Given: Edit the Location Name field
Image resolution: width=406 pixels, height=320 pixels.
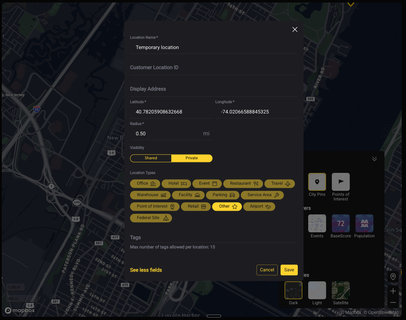Looking at the screenshot, I should click(214, 47).
